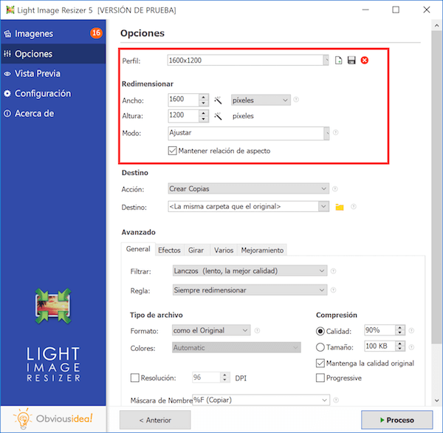Toggle Mantener relación de aspecto checkbox
The width and height of the screenshot is (443, 433).
click(172, 151)
